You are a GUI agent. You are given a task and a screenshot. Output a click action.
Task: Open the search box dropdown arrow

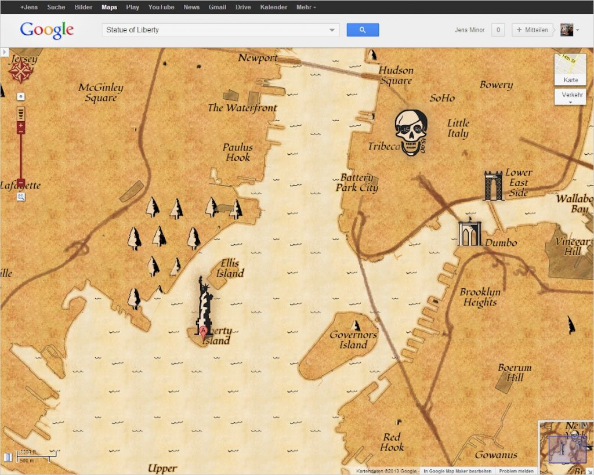click(x=332, y=30)
